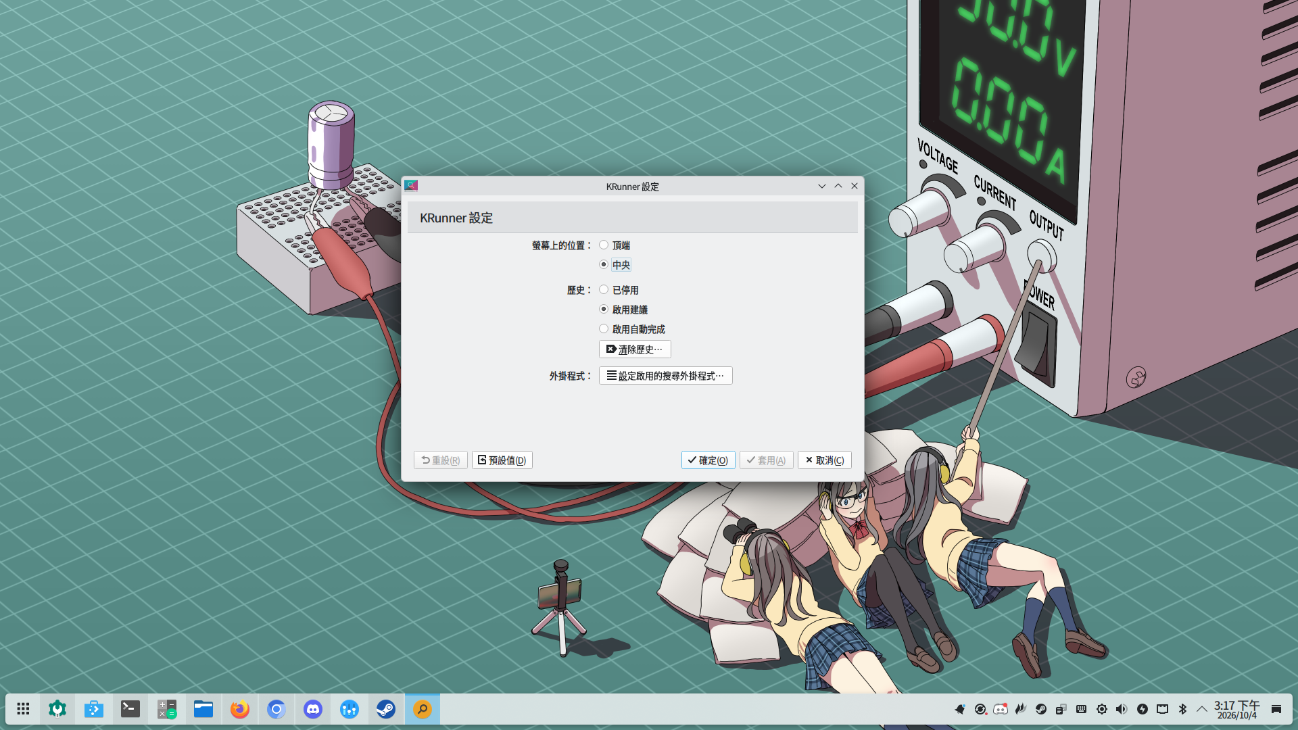Select 頂端 screen position option
The height and width of the screenshot is (730, 1298).
click(x=615, y=245)
